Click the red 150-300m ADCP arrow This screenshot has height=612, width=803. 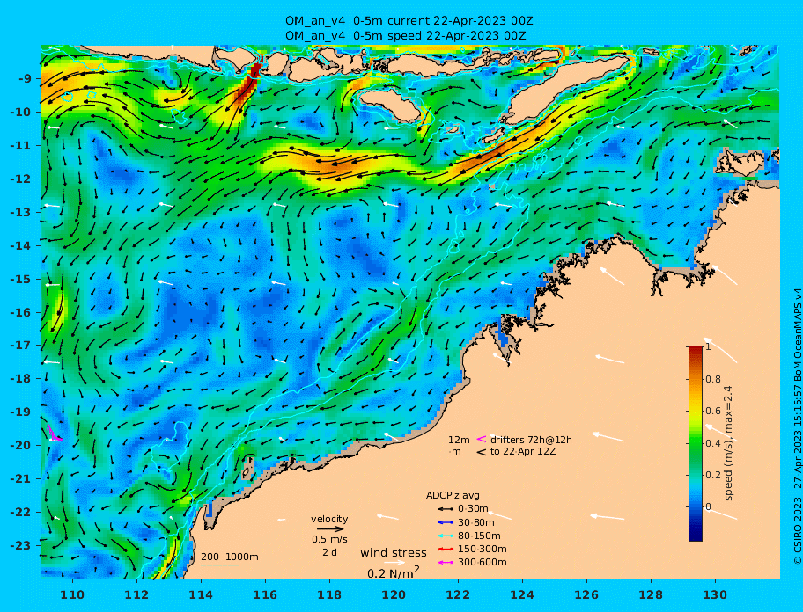pos(445,549)
